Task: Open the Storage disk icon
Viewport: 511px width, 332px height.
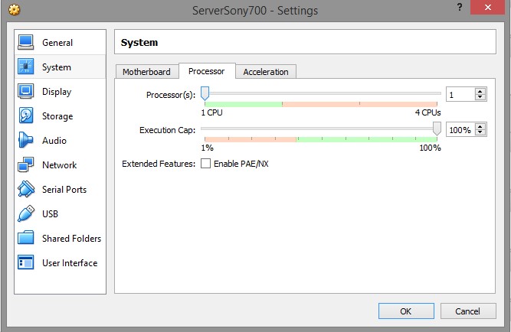Action: coord(26,116)
